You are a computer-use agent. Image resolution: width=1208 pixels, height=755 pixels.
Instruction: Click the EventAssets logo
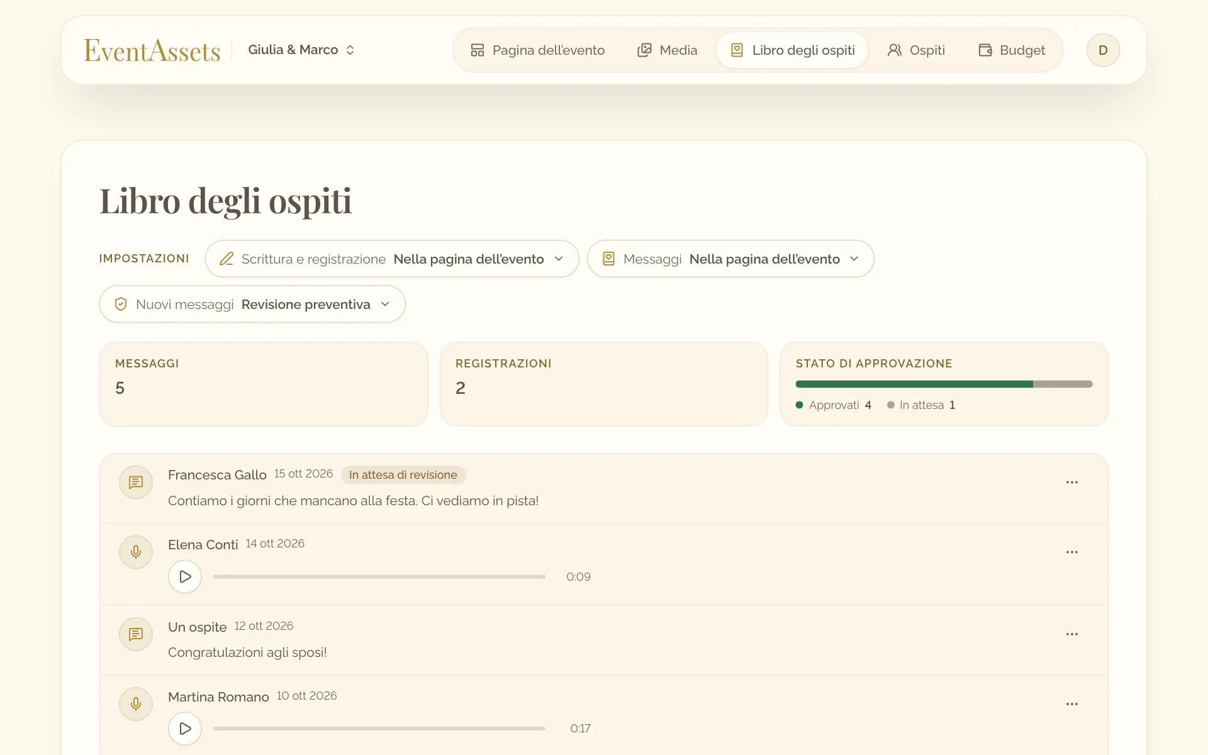coord(152,50)
